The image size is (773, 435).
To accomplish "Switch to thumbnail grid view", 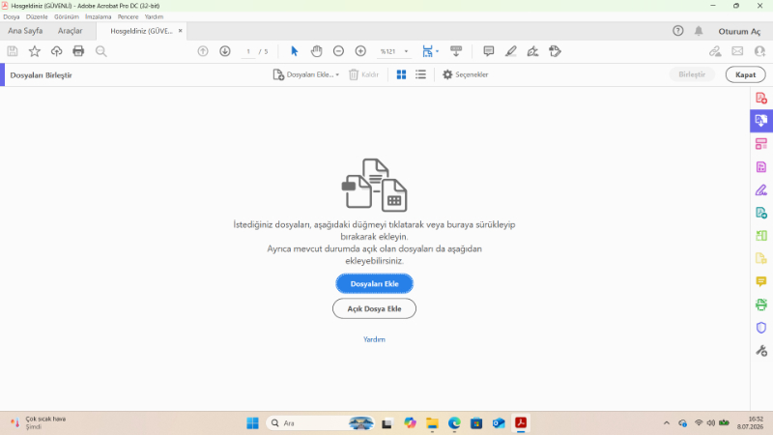I will coord(401,74).
